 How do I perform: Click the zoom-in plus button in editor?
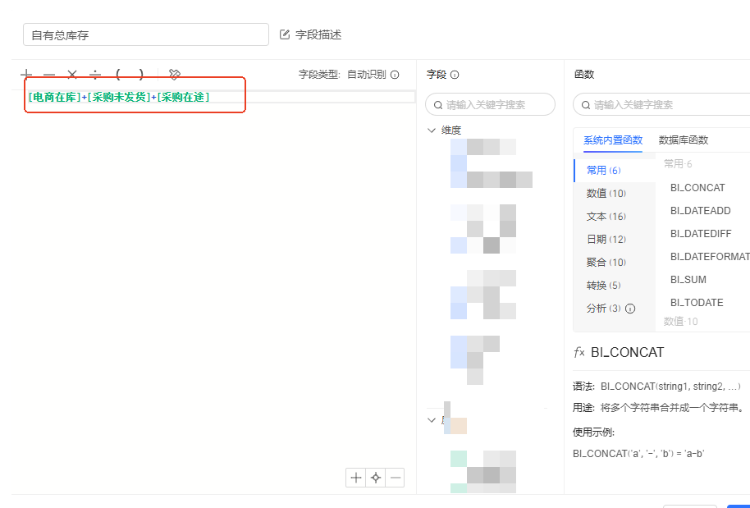coord(355,478)
